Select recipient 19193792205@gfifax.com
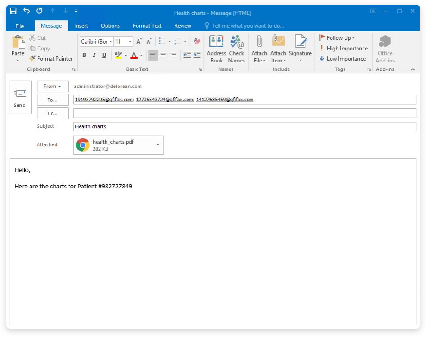 pyautogui.click(x=104, y=100)
